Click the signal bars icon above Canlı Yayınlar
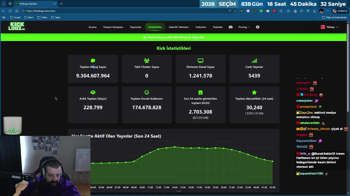350x196 pixels. tap(254, 60)
